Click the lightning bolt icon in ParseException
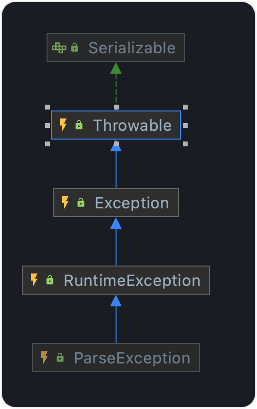This screenshot has width=257, height=409. [x=44, y=357]
